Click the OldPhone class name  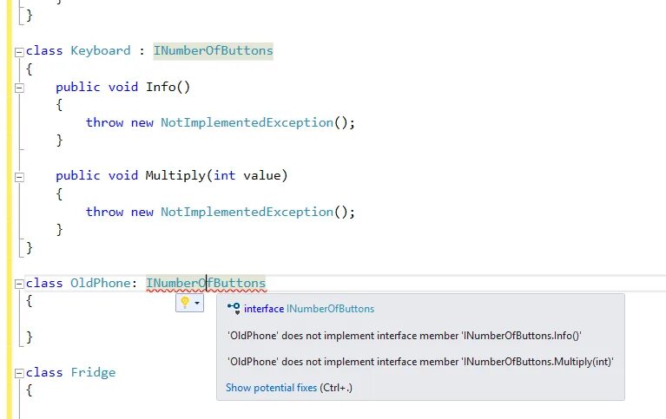tap(101, 283)
